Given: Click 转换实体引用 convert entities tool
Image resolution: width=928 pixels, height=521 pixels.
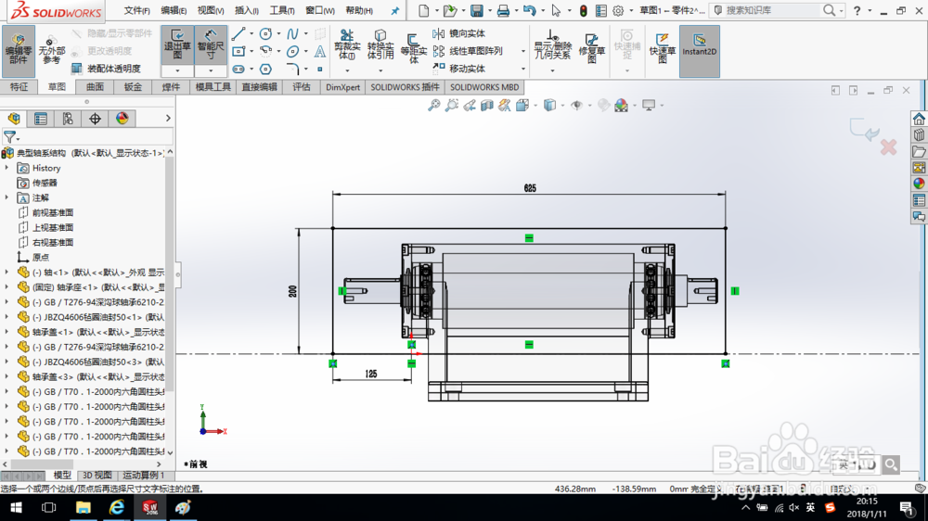Looking at the screenshot, I should click(380, 45).
